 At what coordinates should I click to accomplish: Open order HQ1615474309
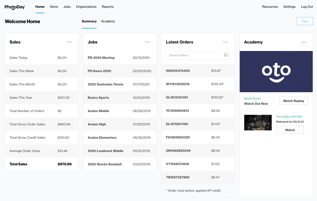(x=178, y=71)
